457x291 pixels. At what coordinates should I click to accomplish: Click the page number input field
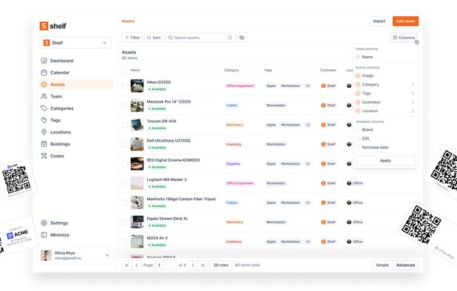[x=166, y=265]
